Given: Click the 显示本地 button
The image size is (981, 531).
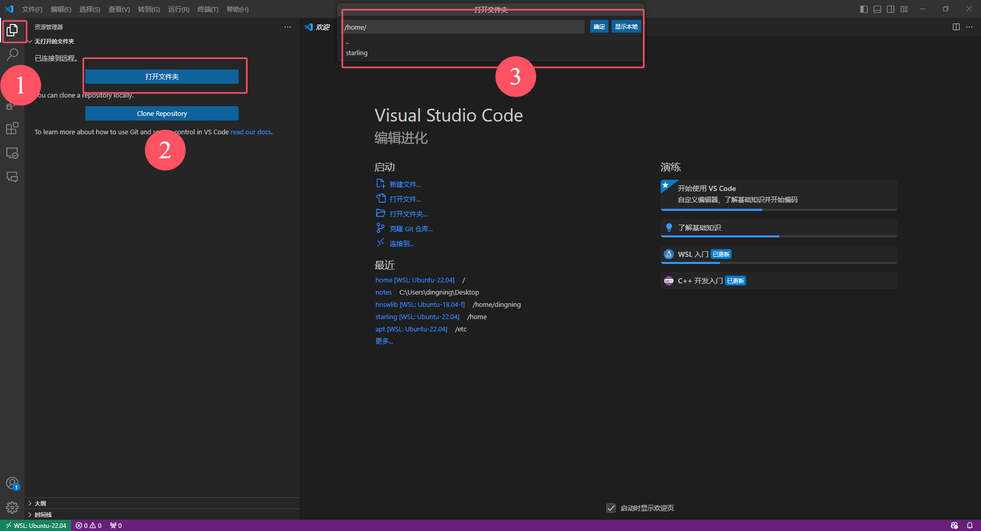Looking at the screenshot, I should tap(626, 27).
